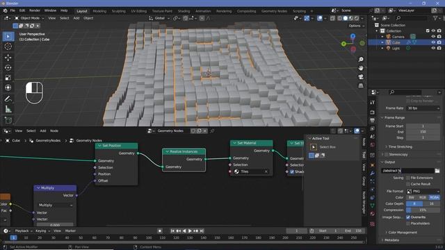Viewport: 445px width, 250px height.
Task: Adjust the Compression 15% slider
Action: point(423,210)
